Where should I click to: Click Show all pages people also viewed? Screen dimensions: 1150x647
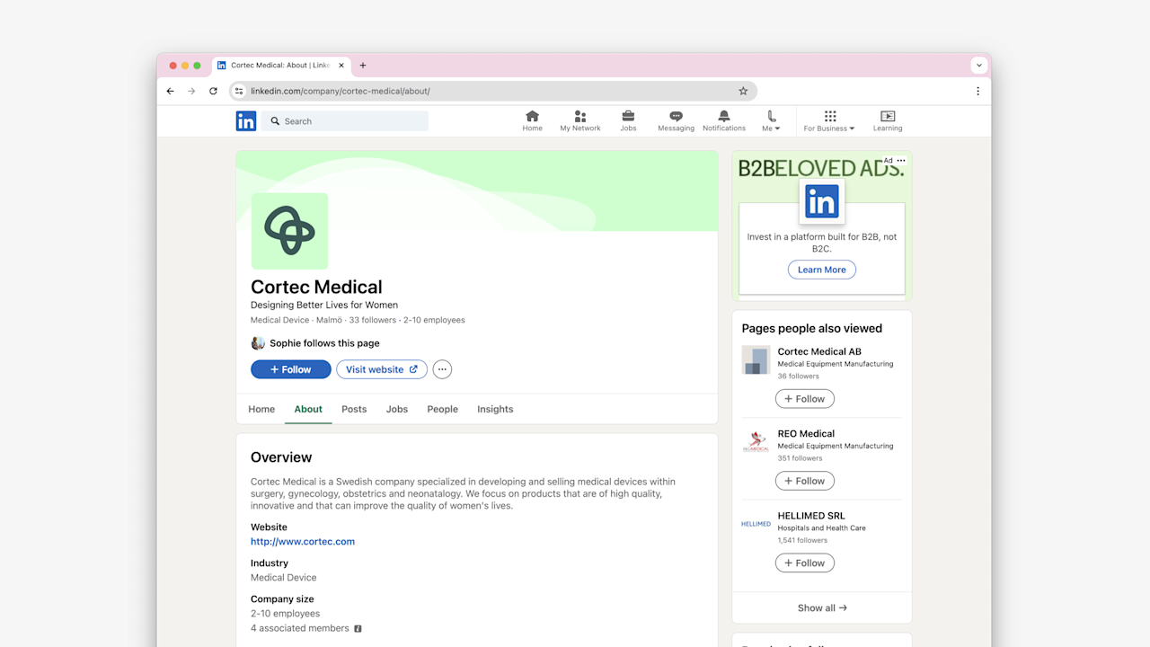(x=822, y=608)
